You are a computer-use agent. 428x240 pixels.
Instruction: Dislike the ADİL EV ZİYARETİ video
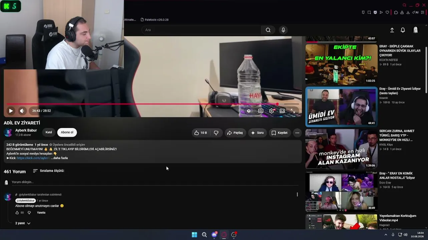tap(216, 133)
